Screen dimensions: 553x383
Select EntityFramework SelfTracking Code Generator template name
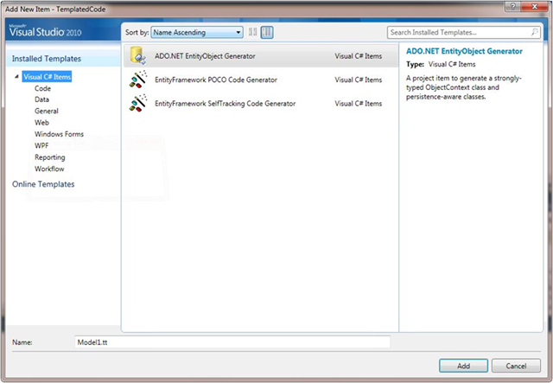coord(225,104)
